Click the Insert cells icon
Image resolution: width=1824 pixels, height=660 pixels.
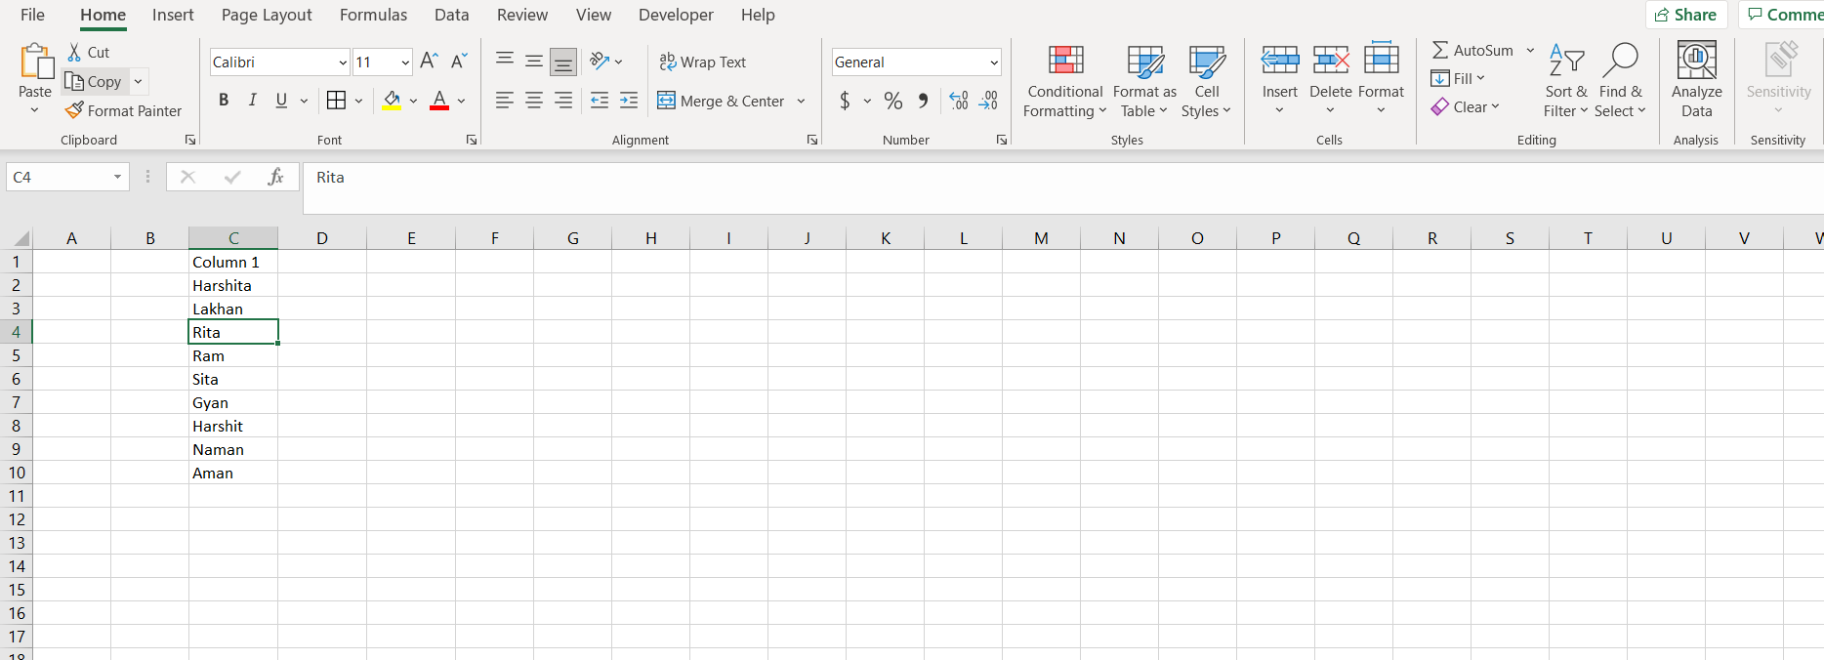point(1279,61)
